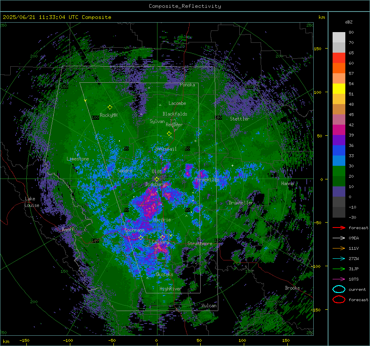Image resolution: width=370 pixels, height=346 pixels.
Task: Select the Airdrie label
Action: point(162,220)
